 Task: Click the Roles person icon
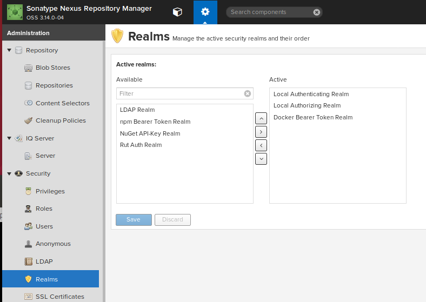tap(28, 209)
